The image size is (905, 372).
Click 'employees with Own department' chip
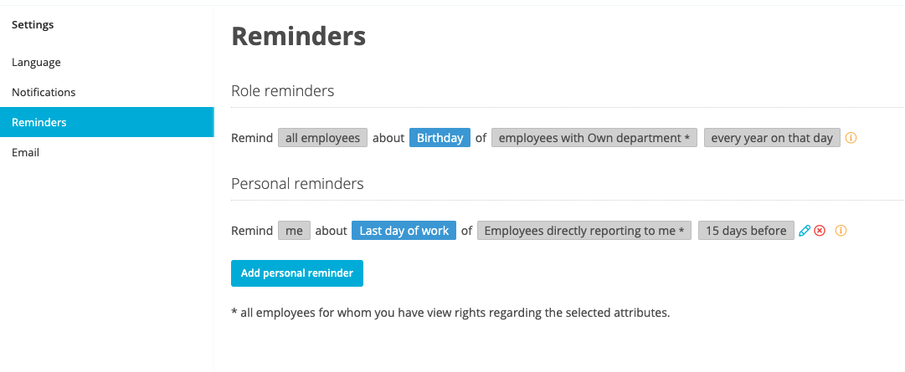(594, 138)
